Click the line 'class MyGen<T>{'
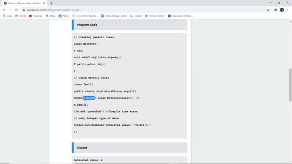292x164 pixels. click(x=86, y=44)
